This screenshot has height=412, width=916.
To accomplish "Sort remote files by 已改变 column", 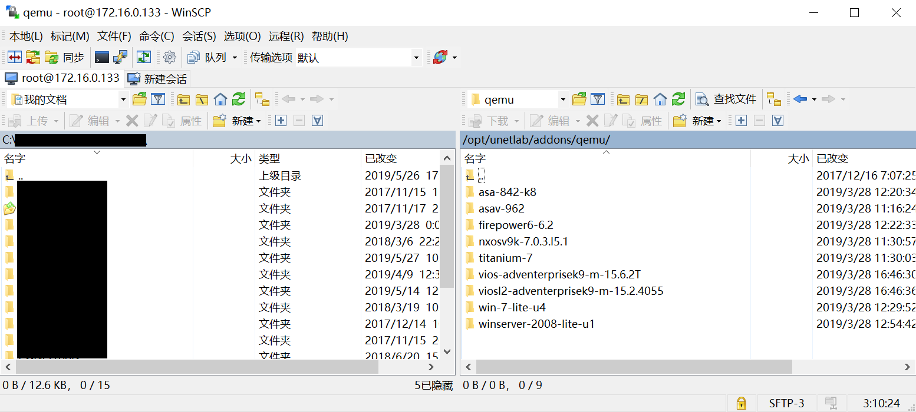I will (864, 158).
